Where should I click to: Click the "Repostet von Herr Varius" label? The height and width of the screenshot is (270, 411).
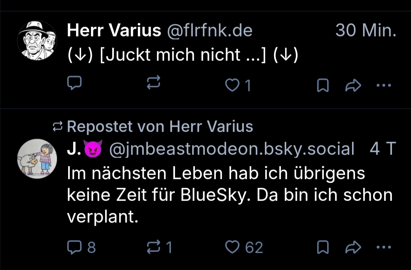point(160,126)
